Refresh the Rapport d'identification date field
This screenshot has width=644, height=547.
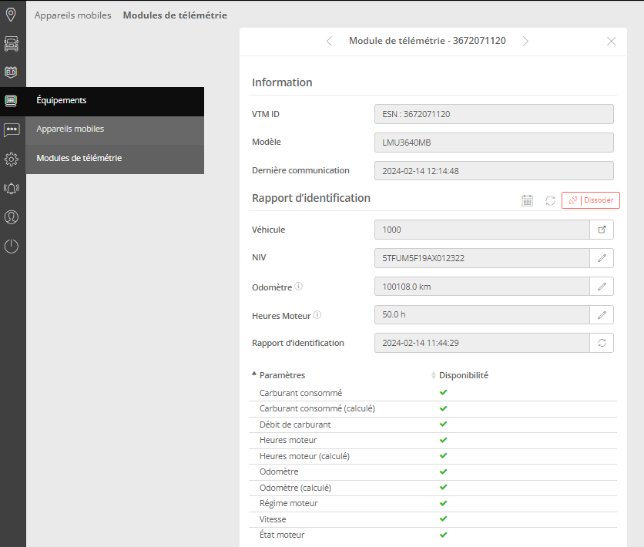pyautogui.click(x=602, y=343)
